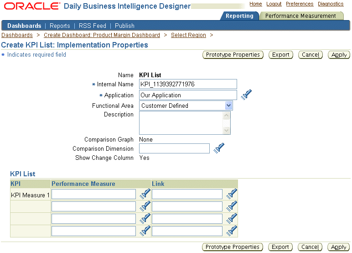Screen dimensions: 352x253
Task: Open the Reports subtab
Action: 60,26
